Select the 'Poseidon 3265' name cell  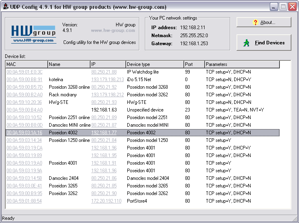coord(63,186)
